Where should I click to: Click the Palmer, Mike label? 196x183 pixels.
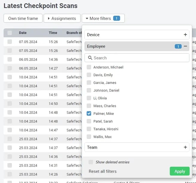104,114
